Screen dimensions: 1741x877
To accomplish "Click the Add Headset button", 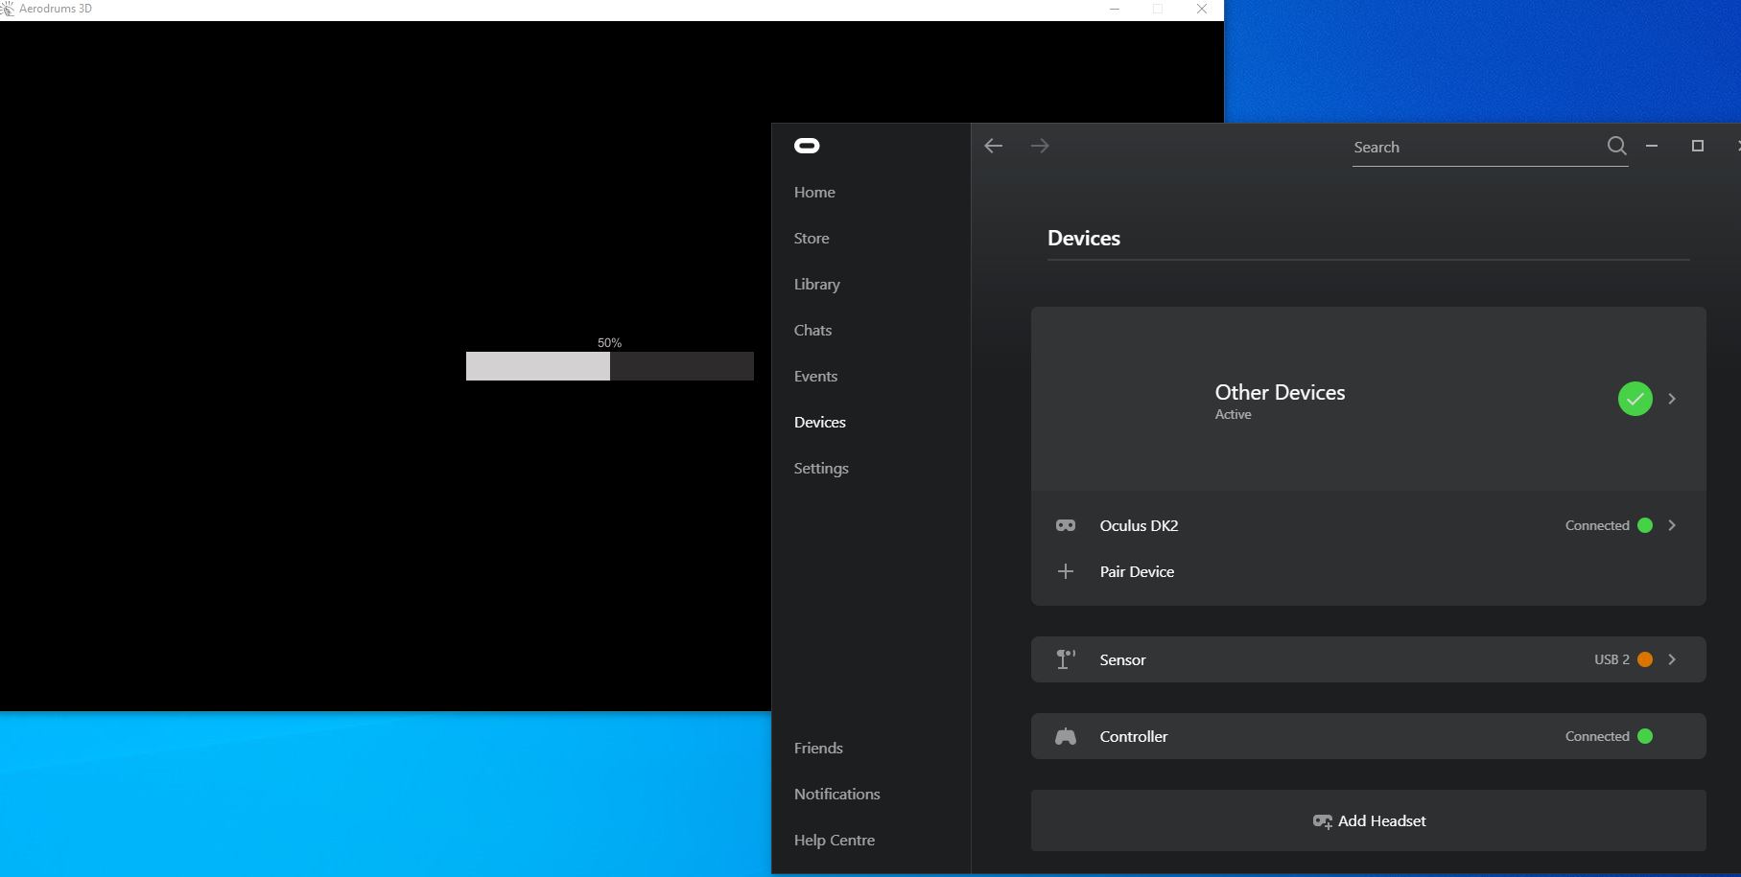I will 1369,820.
